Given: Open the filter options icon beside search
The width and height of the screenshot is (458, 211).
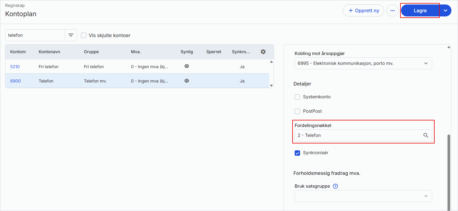Looking at the screenshot, I should tap(71, 35).
